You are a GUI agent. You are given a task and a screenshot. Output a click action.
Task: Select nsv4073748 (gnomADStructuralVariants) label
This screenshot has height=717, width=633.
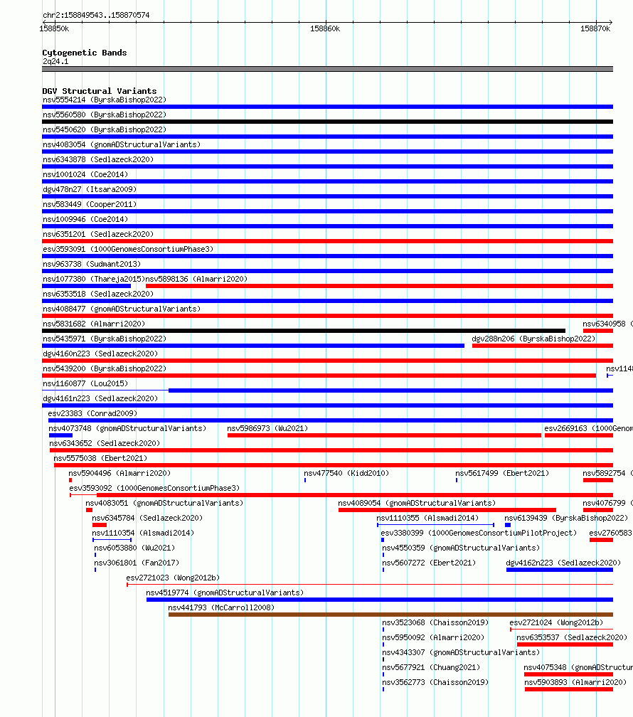(127, 428)
